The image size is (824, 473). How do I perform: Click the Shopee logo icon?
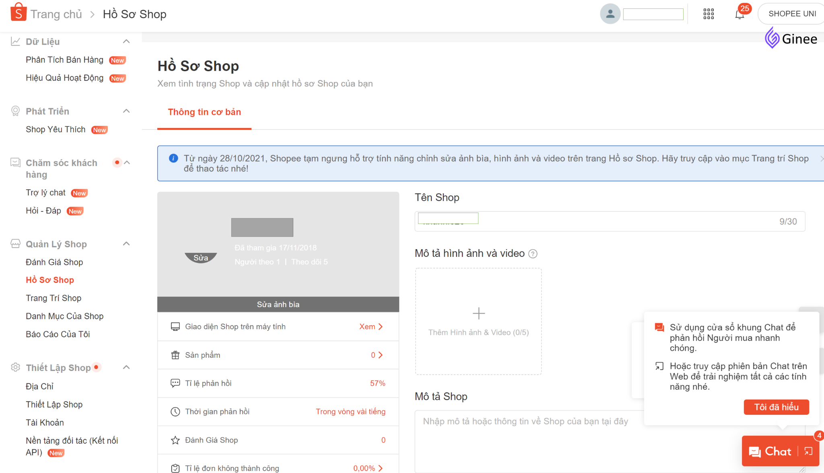[18, 12]
